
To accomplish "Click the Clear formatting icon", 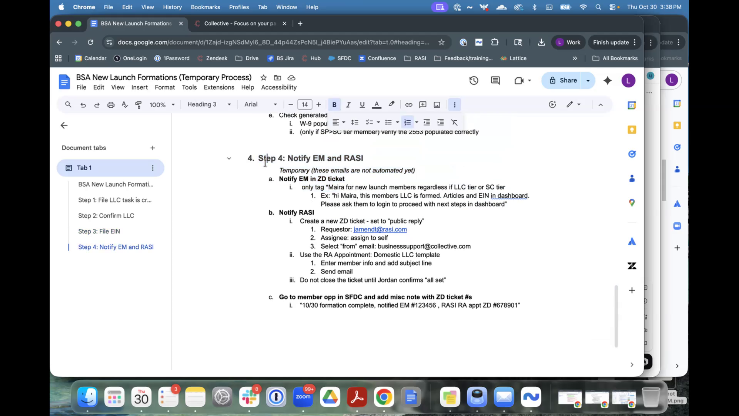I will tap(454, 122).
